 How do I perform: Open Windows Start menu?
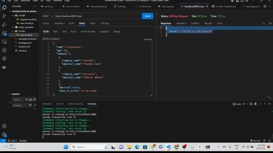coord(66,147)
